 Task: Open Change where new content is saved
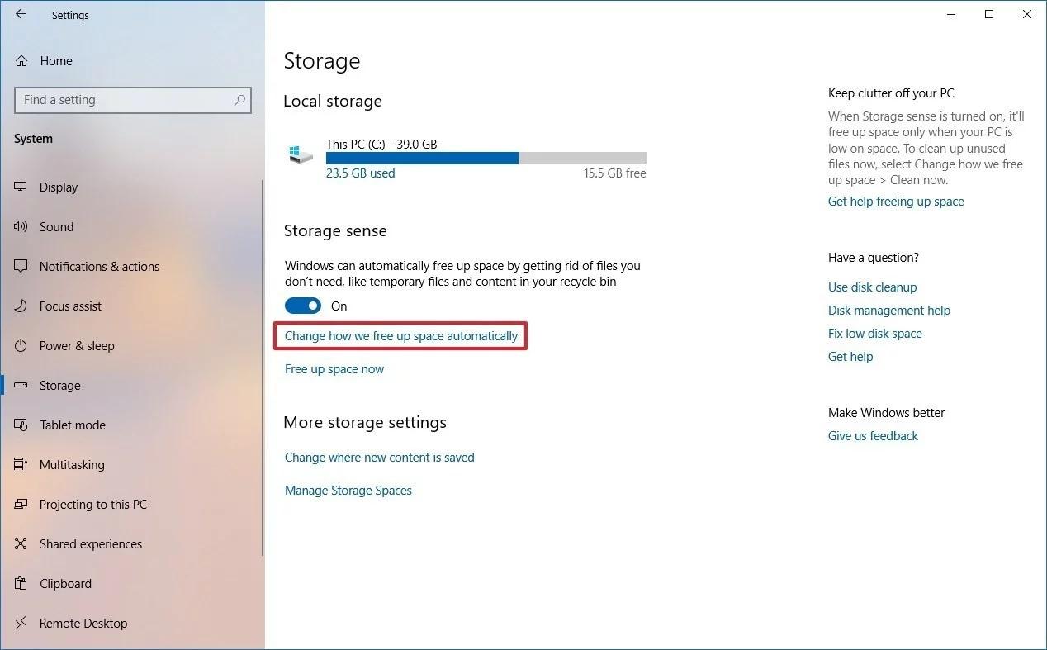pos(379,457)
